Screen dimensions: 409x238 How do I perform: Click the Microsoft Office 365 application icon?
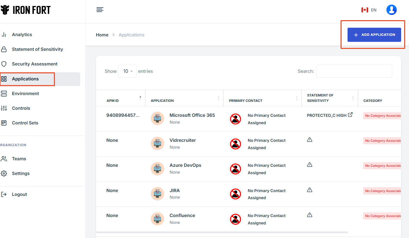157,118
